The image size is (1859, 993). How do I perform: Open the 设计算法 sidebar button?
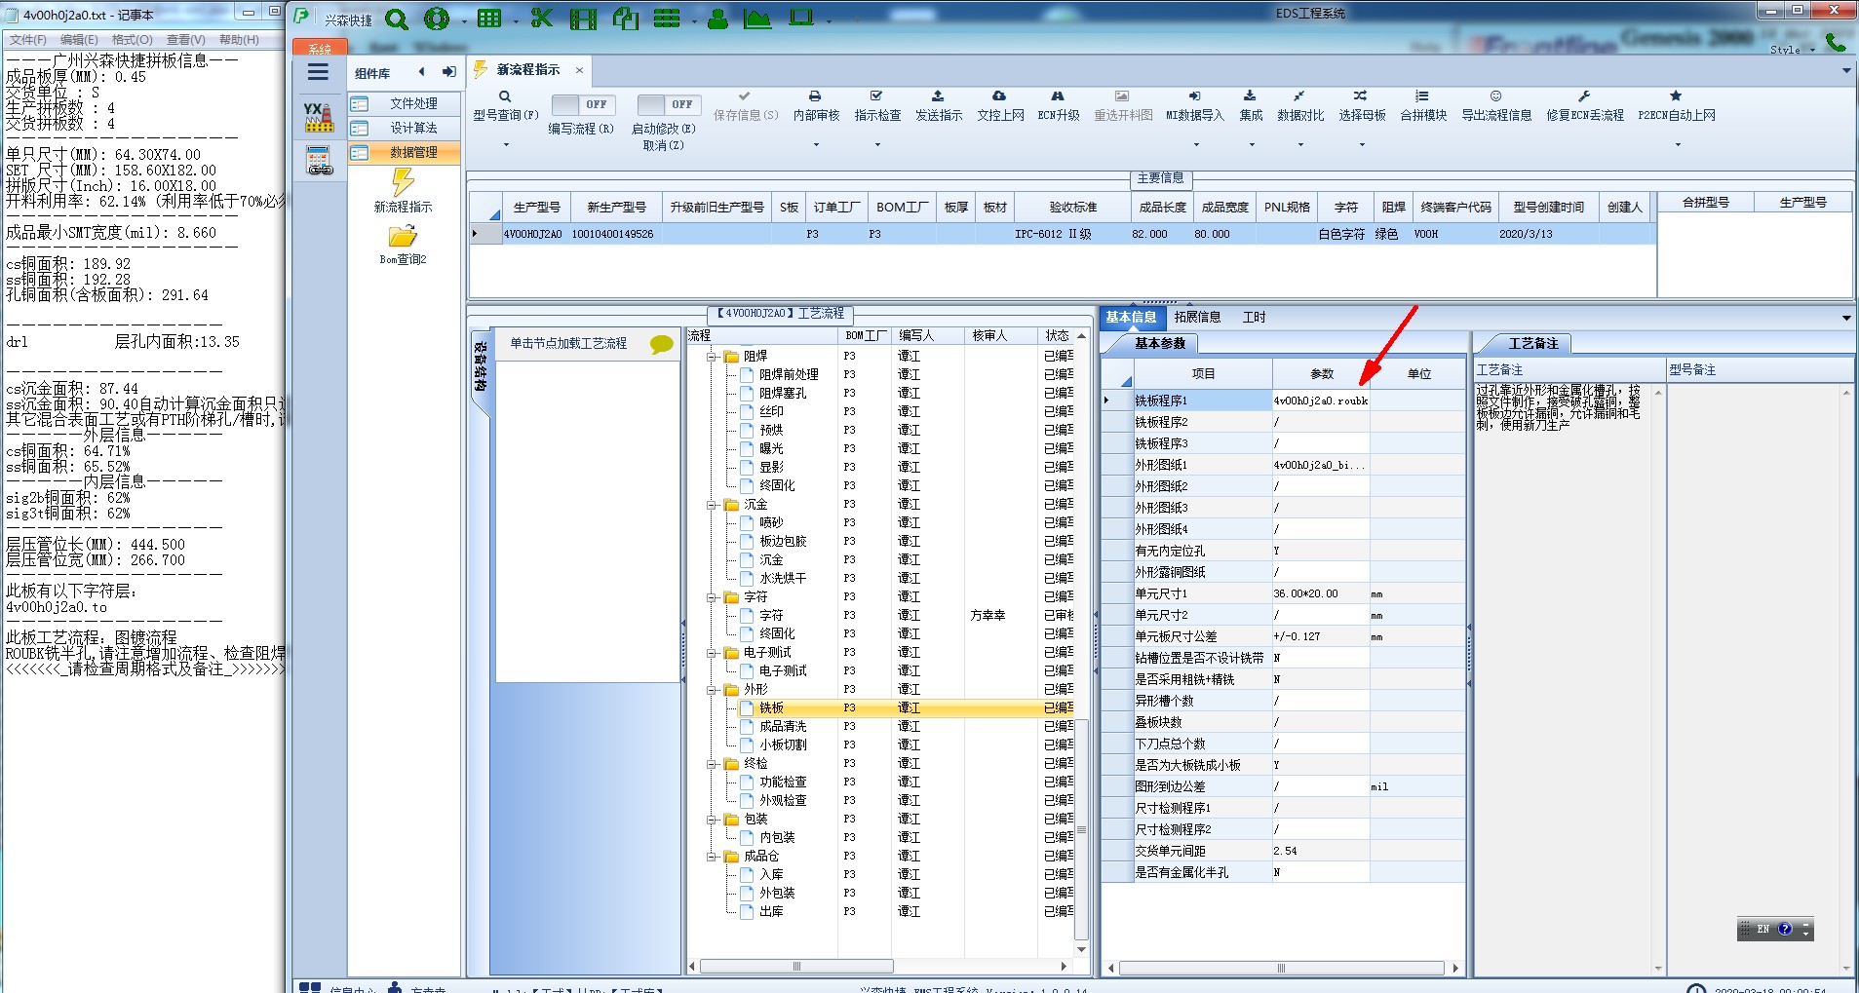click(404, 128)
